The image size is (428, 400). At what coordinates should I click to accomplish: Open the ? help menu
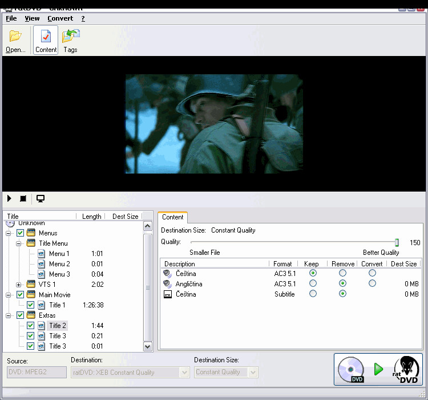pyautogui.click(x=83, y=18)
